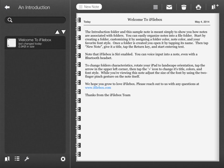224x168 pixels.
Task: Open the wrench tools icon
Action: 27,159
